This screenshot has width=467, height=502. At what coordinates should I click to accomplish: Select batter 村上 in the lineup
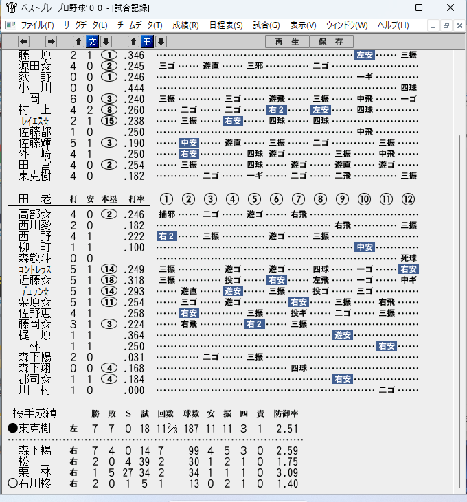34,110
